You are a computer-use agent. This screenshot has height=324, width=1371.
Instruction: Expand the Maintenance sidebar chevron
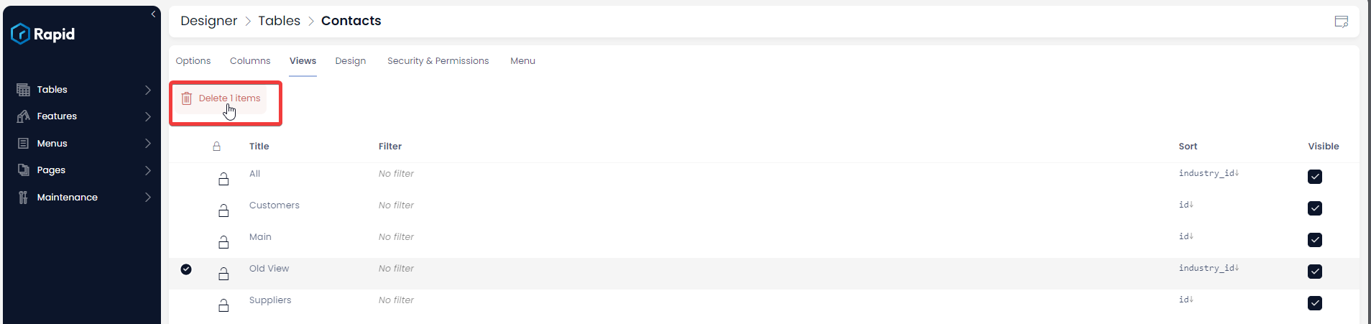148,198
